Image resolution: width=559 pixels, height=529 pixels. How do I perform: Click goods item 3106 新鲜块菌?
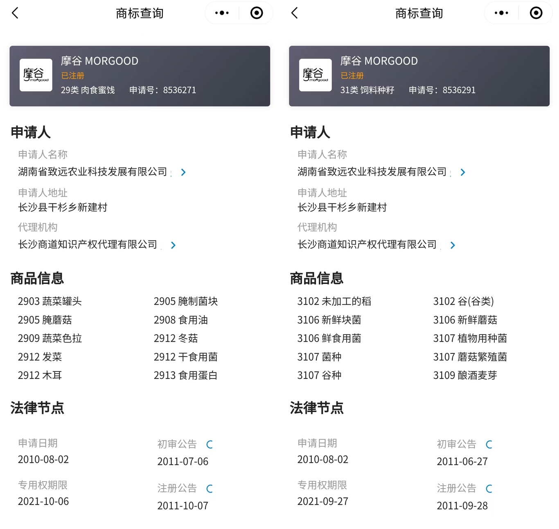329,320
